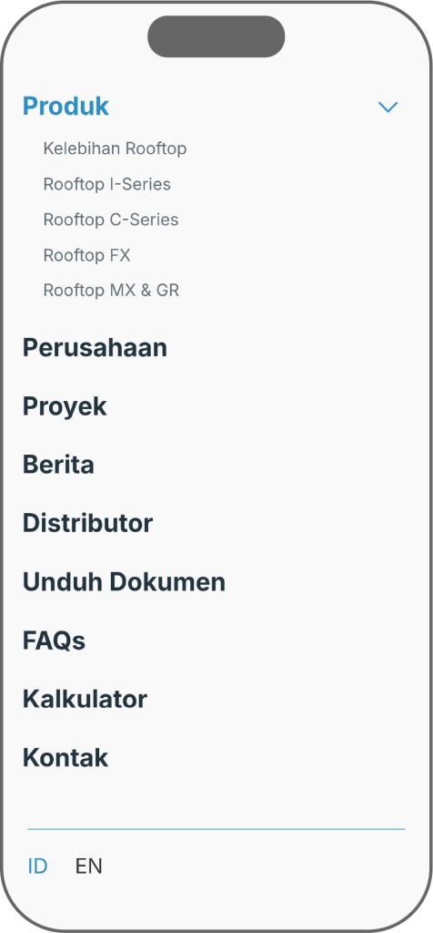Navigate to the Proyek section

tap(65, 407)
